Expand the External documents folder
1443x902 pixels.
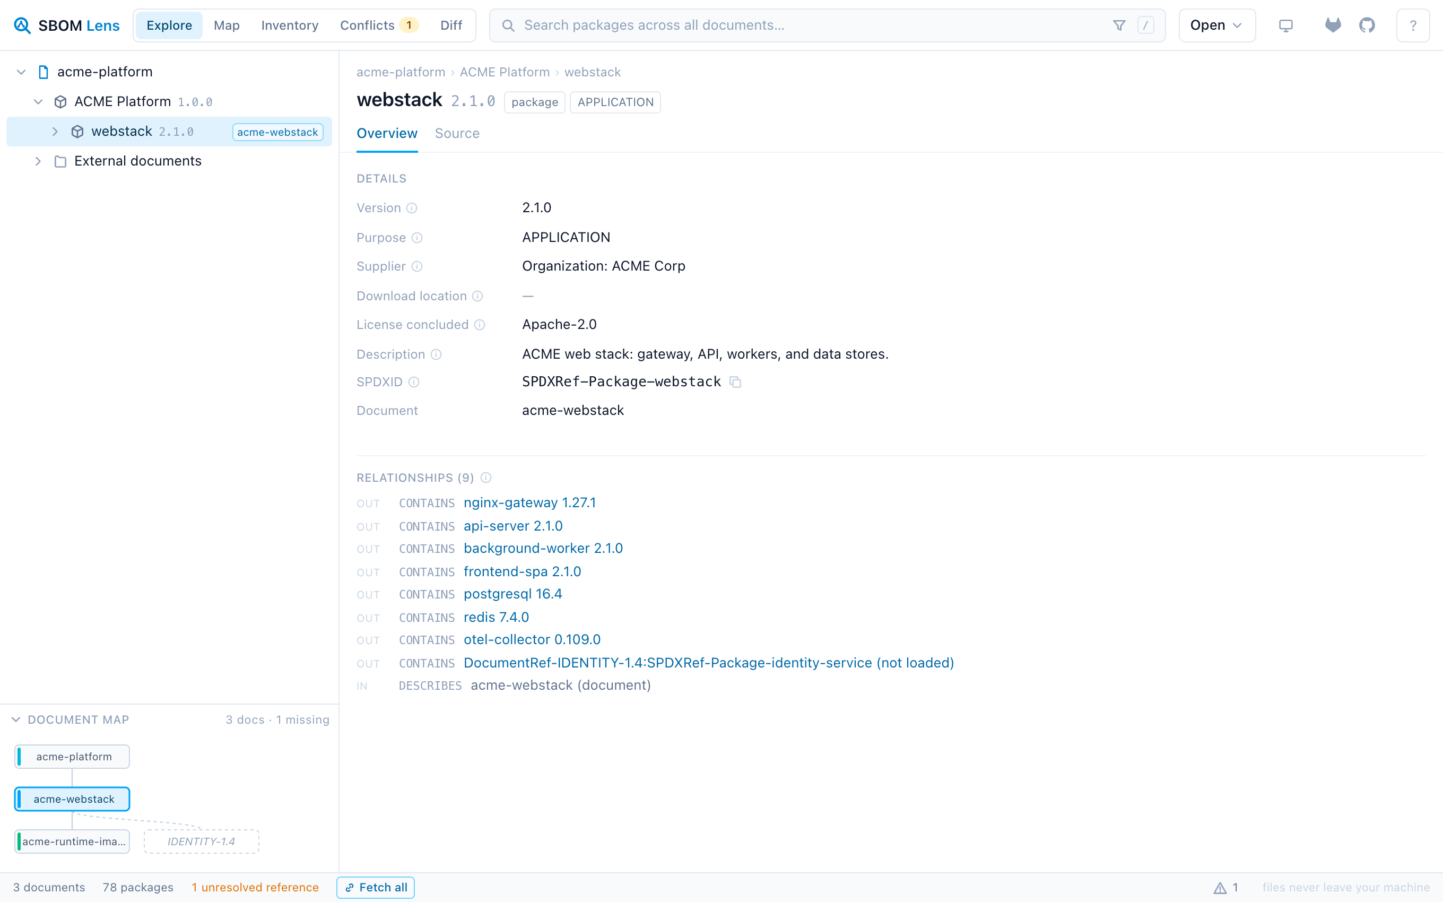38,162
